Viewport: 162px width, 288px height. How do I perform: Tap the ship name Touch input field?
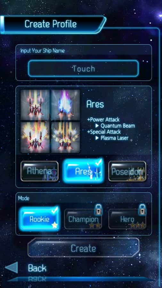click(x=83, y=68)
